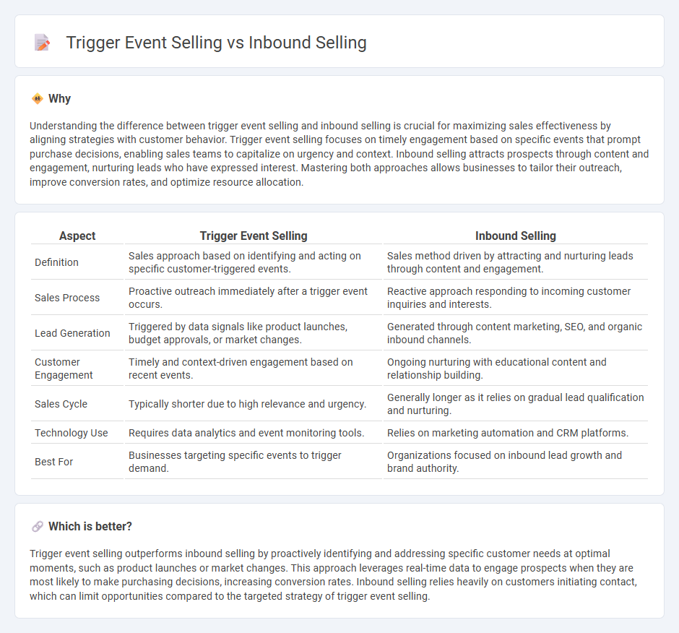Click cell 'Generally longer as it relies on gradual'
Image resolution: width=679 pixels, height=633 pixels.
[515, 404]
